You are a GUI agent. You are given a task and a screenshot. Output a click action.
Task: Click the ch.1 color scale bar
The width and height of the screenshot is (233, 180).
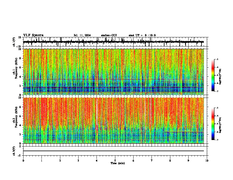pyautogui.click(x=213, y=75)
